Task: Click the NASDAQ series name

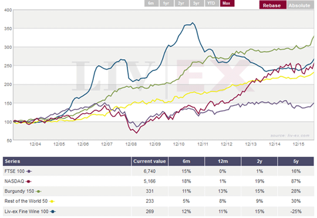Action: (14, 181)
